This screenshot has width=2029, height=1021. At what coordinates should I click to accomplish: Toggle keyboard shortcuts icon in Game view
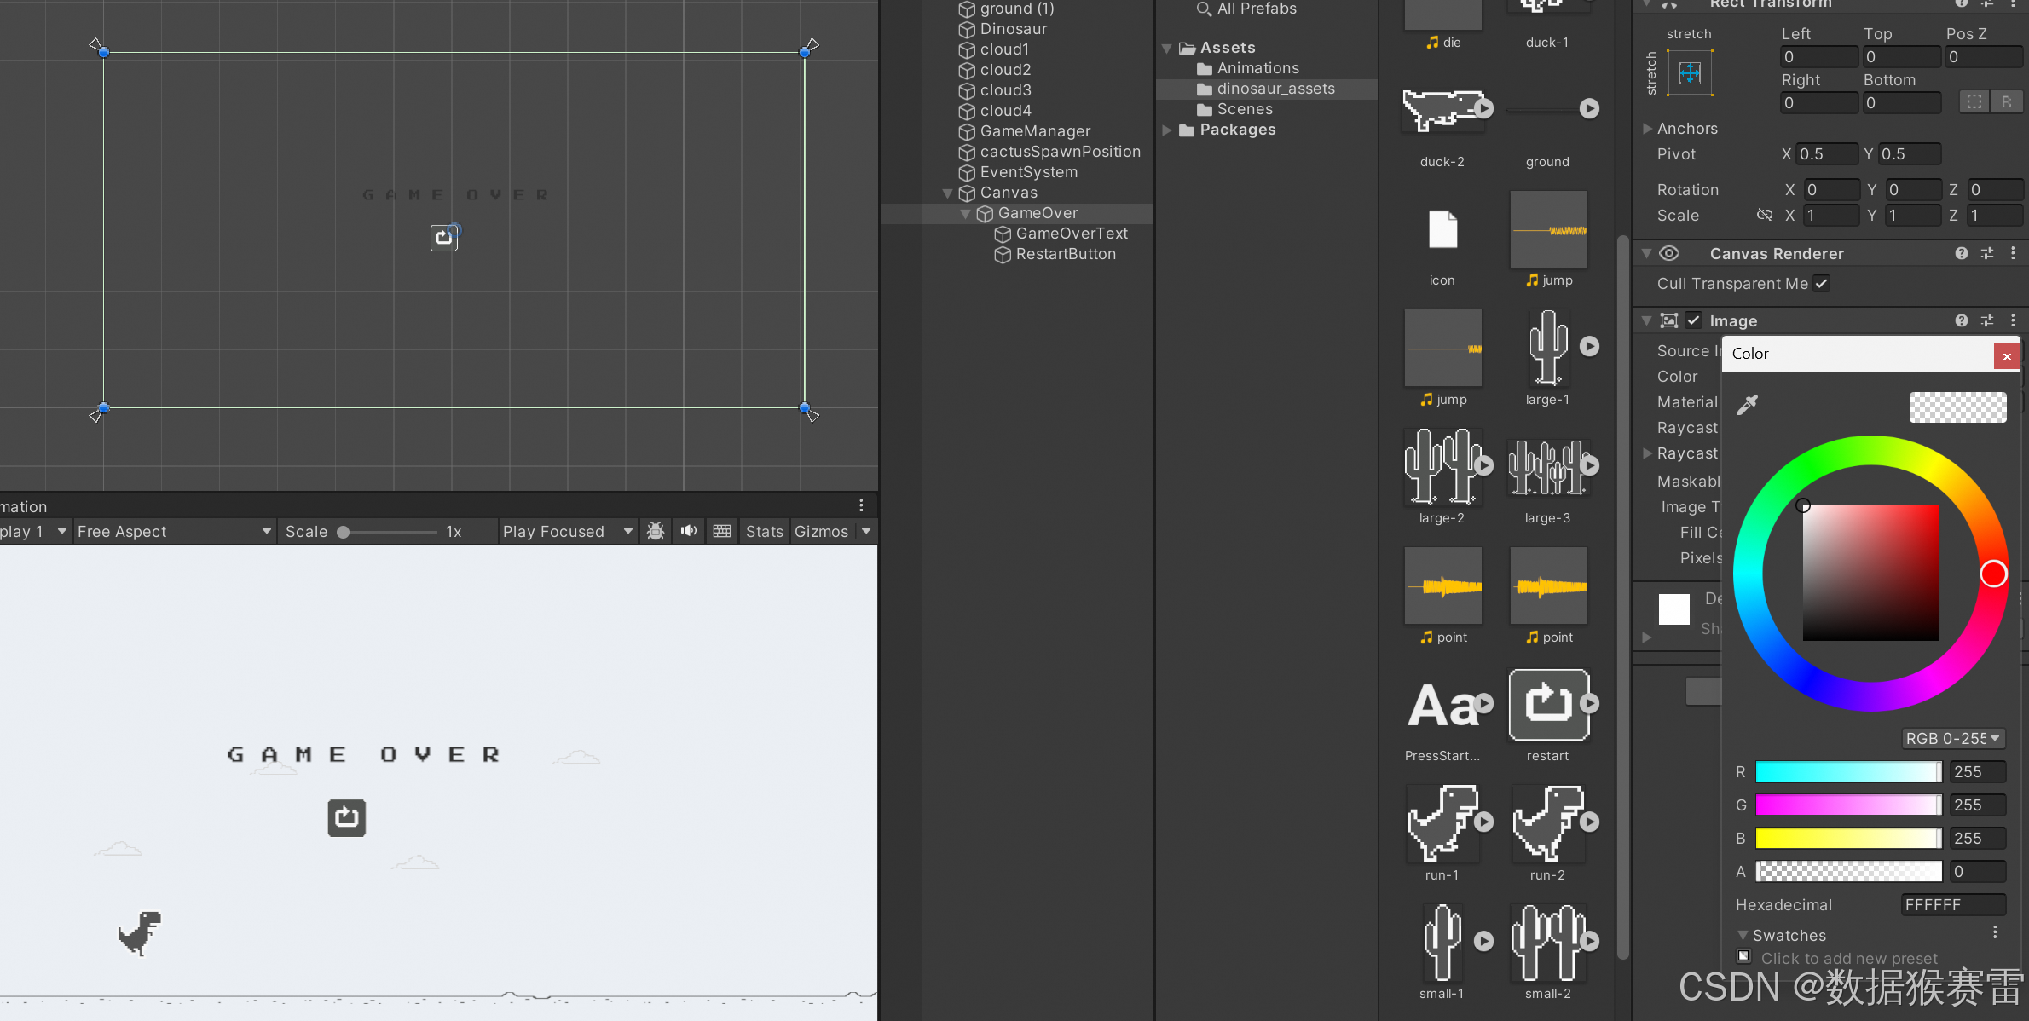coord(722,531)
